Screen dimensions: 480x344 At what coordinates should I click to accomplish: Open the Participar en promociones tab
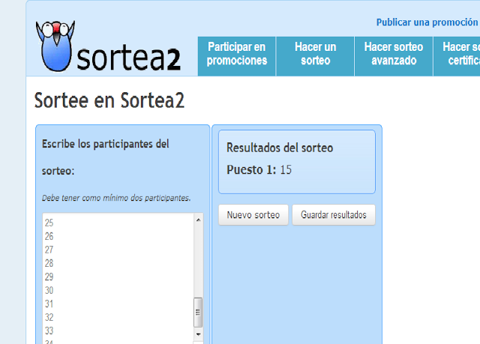click(237, 56)
